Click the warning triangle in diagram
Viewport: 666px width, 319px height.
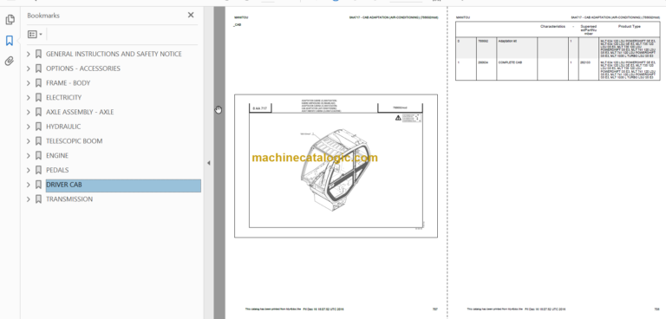pyautogui.click(x=398, y=118)
